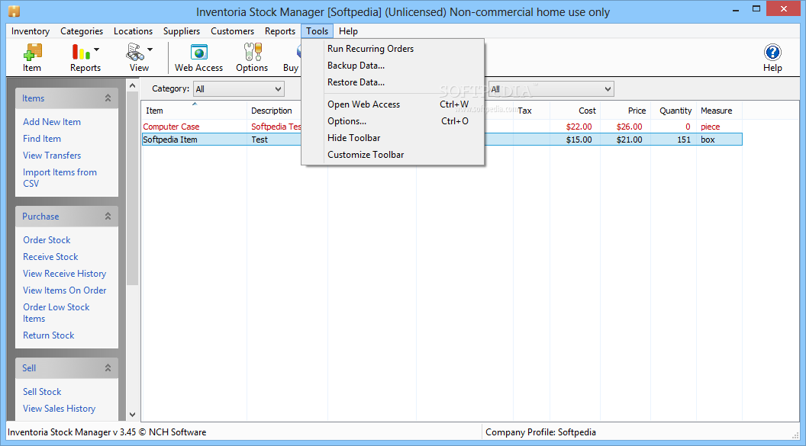Open the Reports menu in the menu bar
Image resolution: width=806 pixels, height=446 pixels.
point(280,31)
